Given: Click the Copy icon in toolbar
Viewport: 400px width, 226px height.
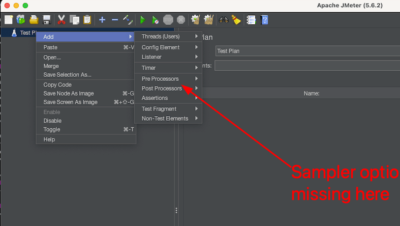Looking at the screenshot, I should tap(74, 20).
